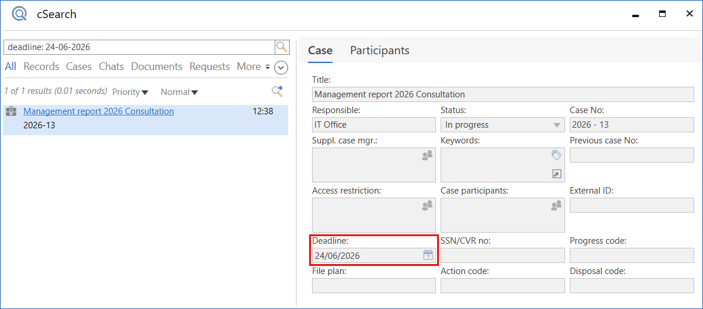Select the Documents search filter
Screen dimensions: 703x309
(x=157, y=66)
